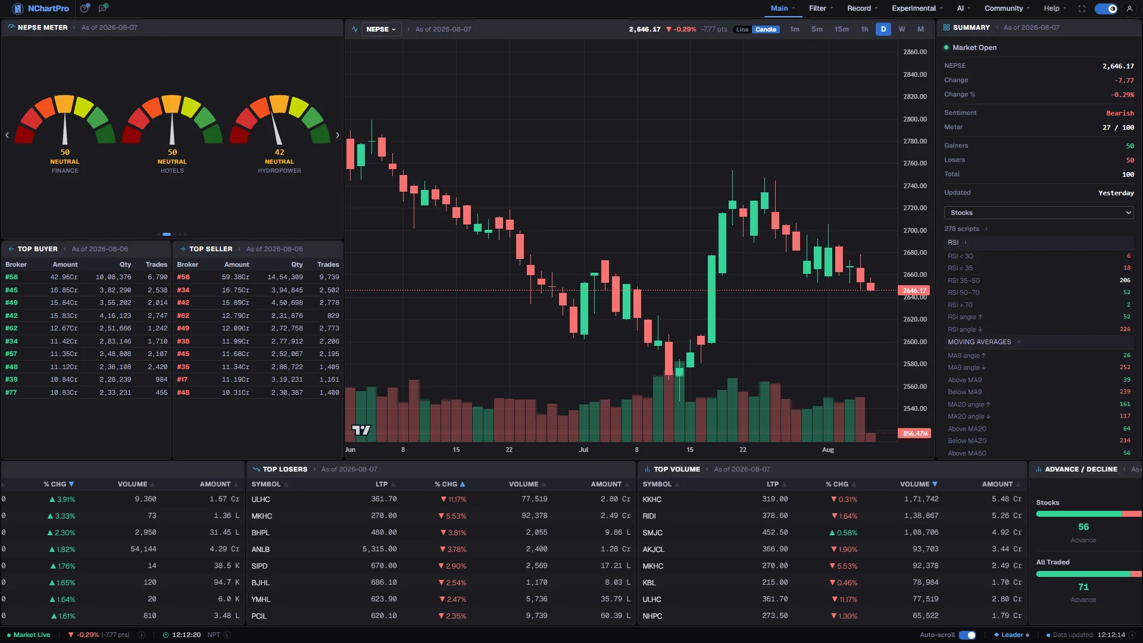Click the Top Losers trend icon
The height and width of the screenshot is (643, 1143).
(257, 469)
